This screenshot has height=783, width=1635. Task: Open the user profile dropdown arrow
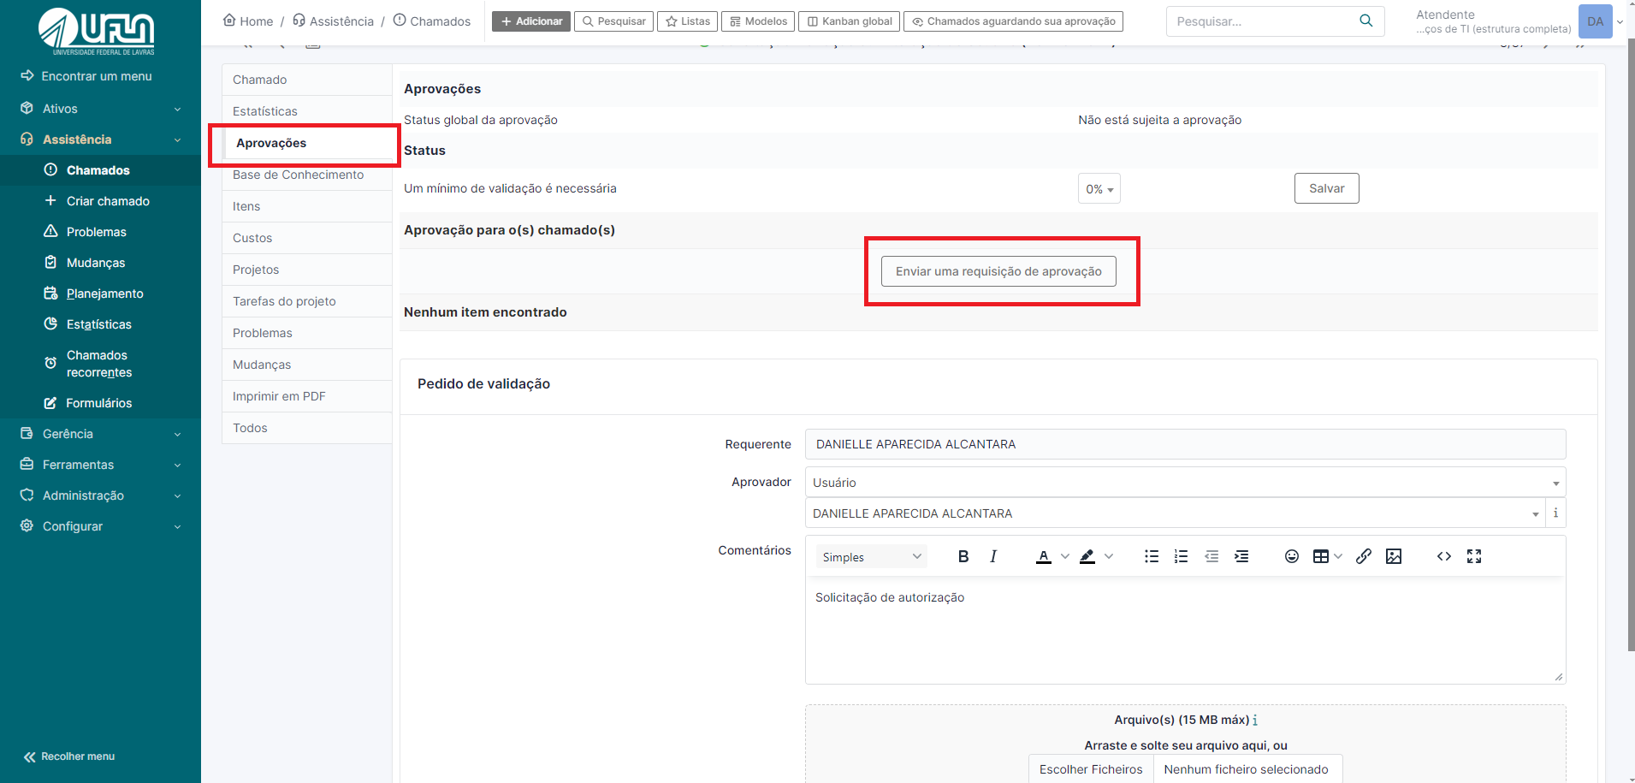pyautogui.click(x=1620, y=22)
